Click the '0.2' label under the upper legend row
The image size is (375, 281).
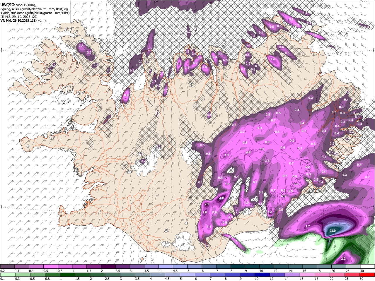(x=2, y=271)
